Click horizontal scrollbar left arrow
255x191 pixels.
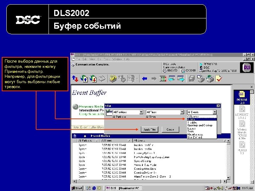74,181
